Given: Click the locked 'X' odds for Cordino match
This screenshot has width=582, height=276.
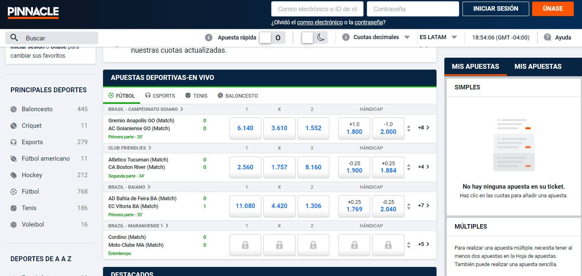Looking at the screenshot, I should (x=279, y=245).
